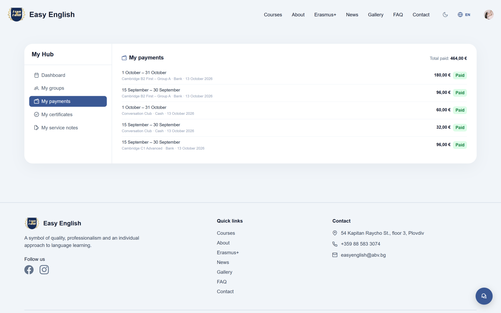Click Conversation Club Cash October details
501x313 pixels.
[x=158, y=113]
